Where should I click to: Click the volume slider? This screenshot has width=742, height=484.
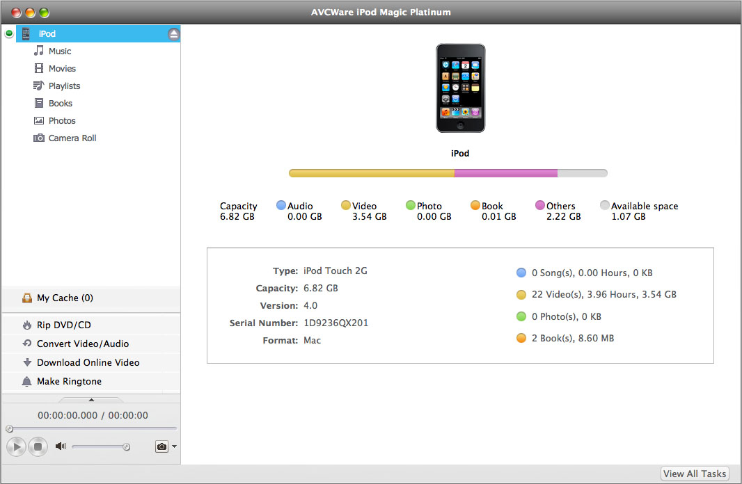coord(100,446)
